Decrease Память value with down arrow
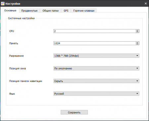The width and height of the screenshot is (149, 121). coord(137,44)
